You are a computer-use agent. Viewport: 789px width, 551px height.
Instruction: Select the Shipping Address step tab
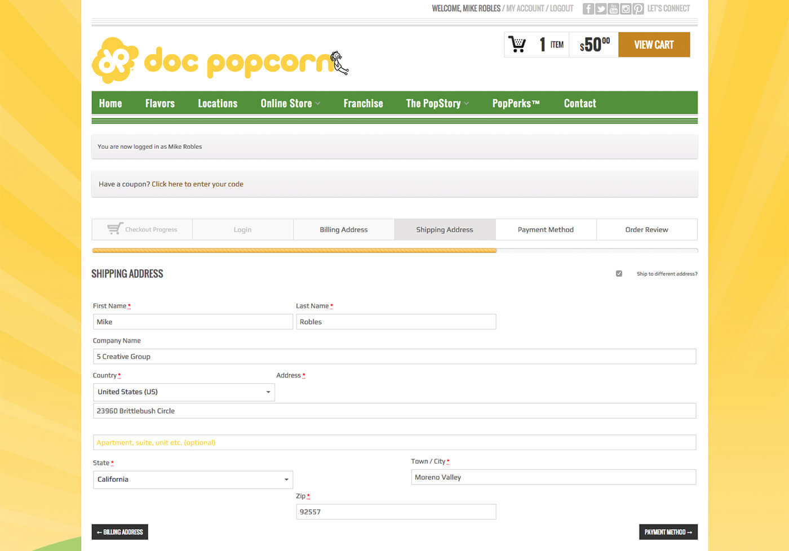[x=445, y=229]
